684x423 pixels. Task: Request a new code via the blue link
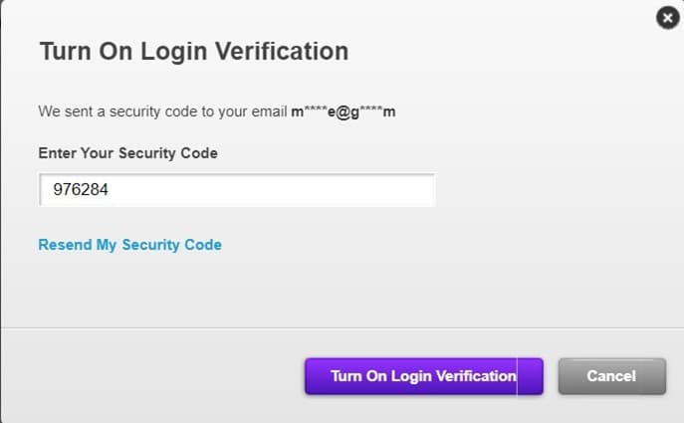[x=129, y=245]
